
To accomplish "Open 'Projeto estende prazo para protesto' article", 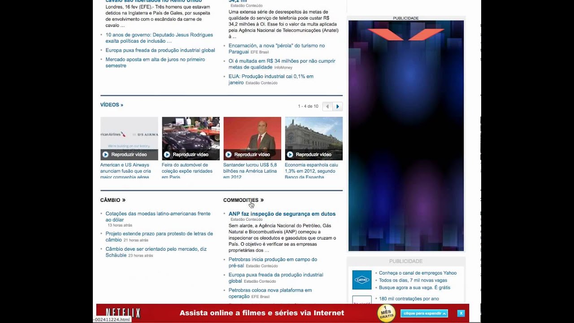I will point(159,237).
